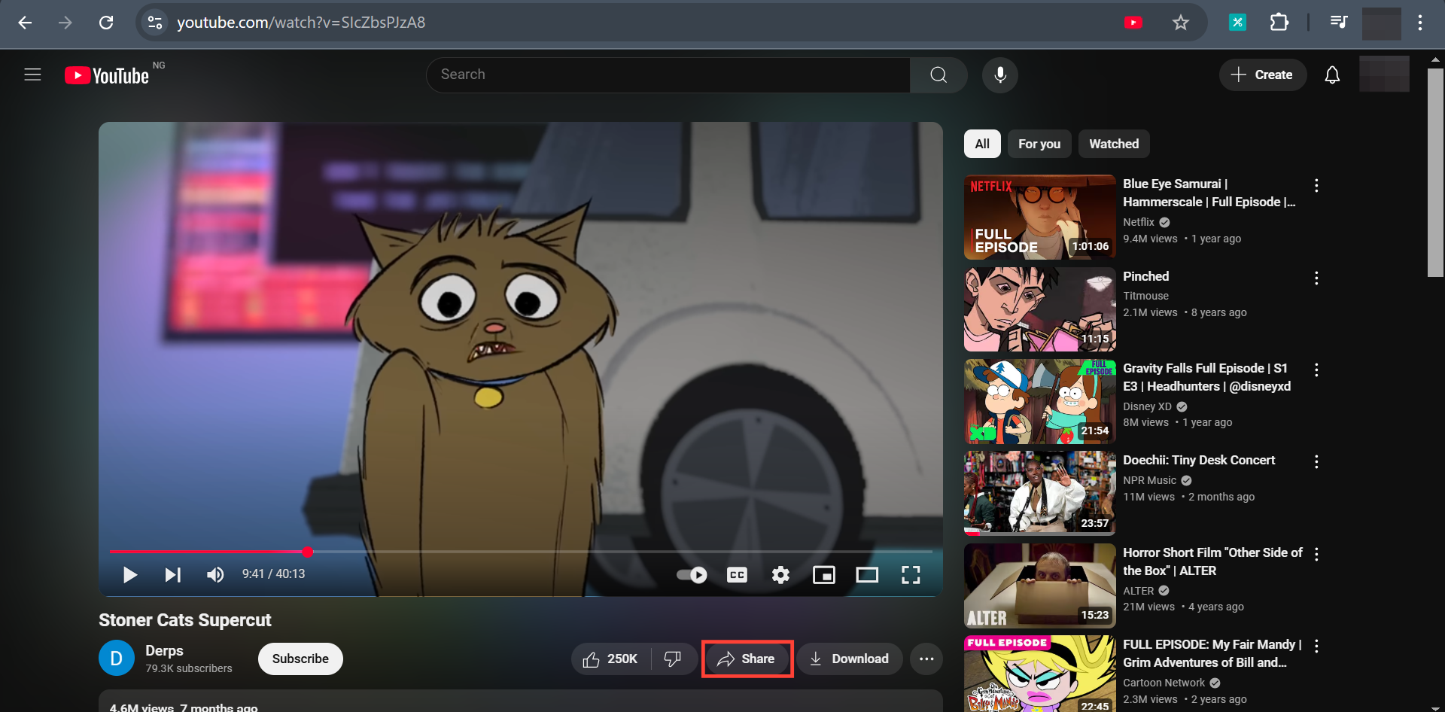Click the red YouTube icon in the address bar

(1133, 23)
